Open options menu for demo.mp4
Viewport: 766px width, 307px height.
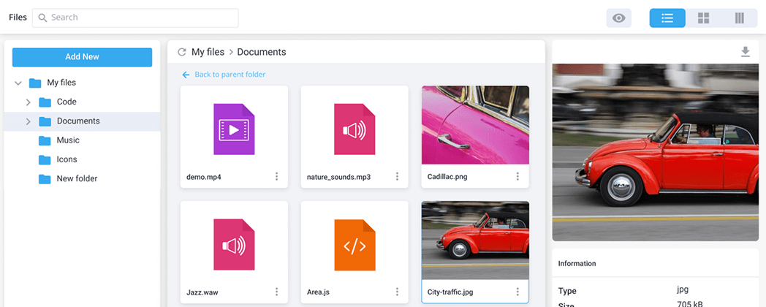point(276,176)
